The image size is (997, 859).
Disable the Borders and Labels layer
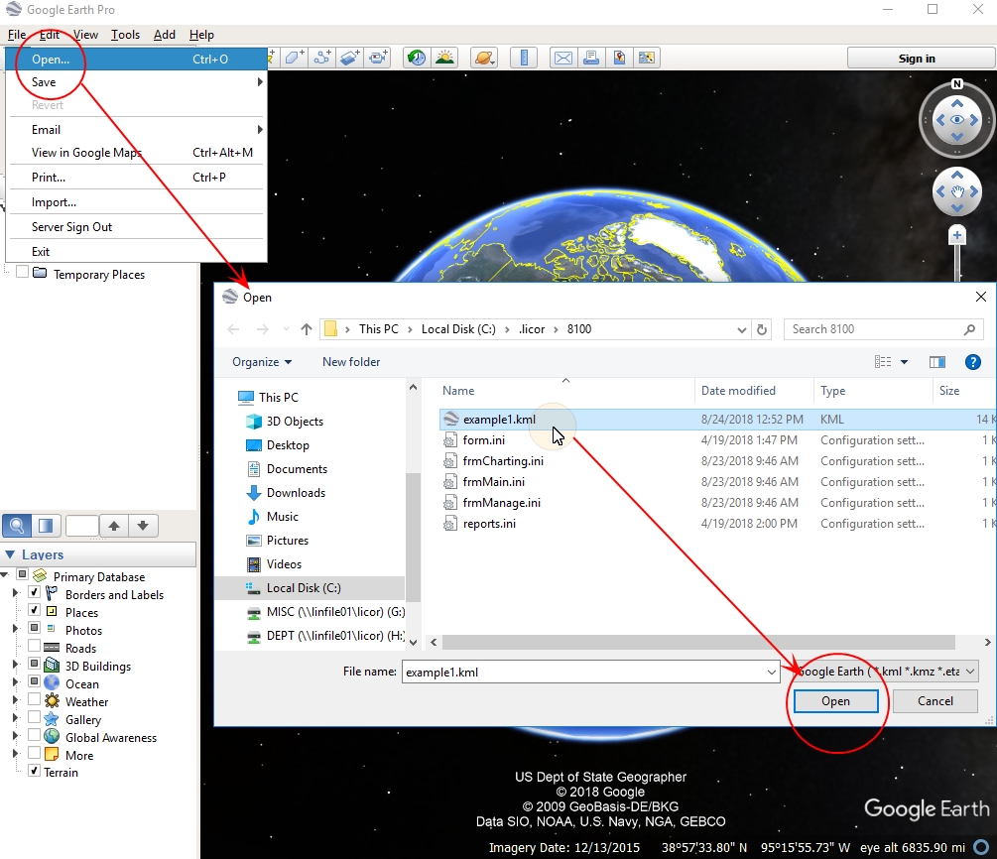pos(36,594)
